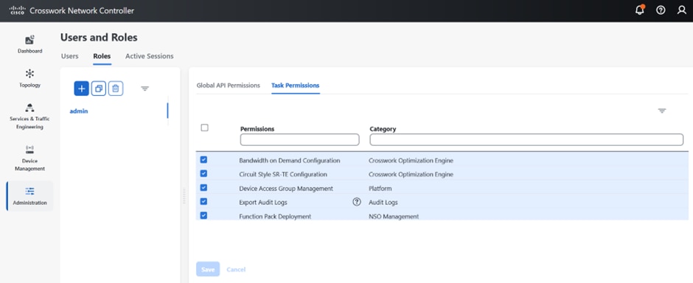This screenshot has height=283, width=693.
Task: Click the NSO Management category cell
Action: click(394, 217)
